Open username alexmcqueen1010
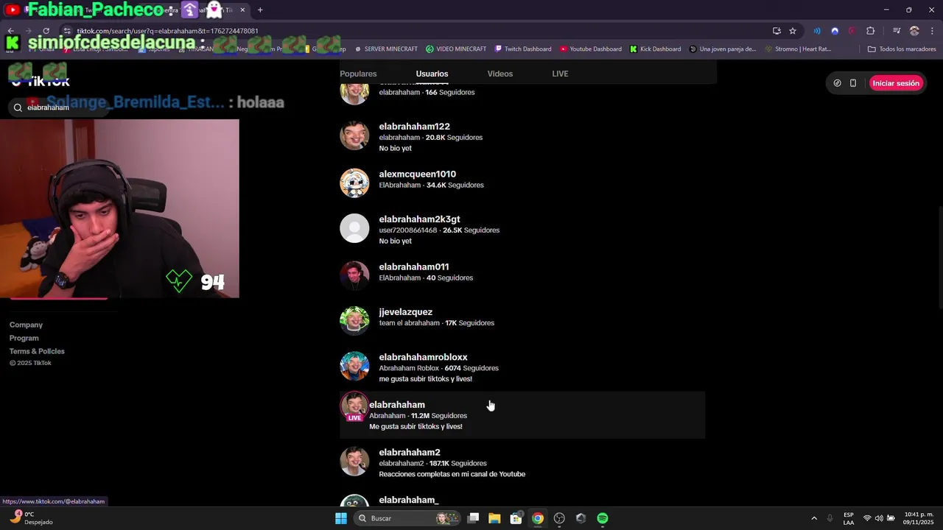 click(417, 174)
